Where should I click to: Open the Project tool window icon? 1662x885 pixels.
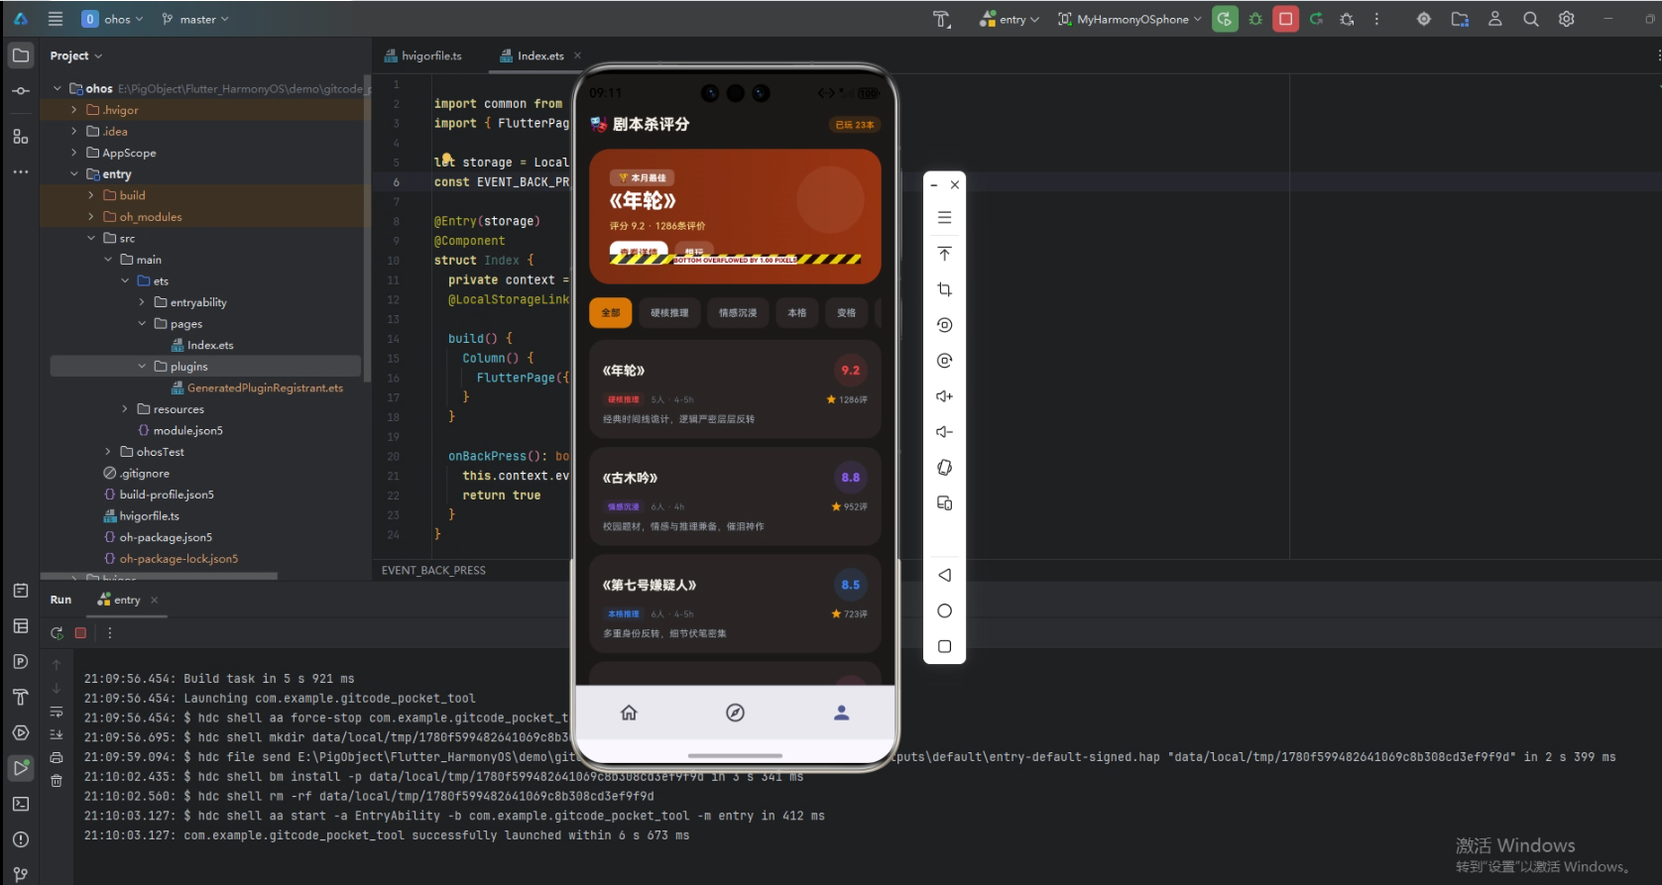click(x=21, y=55)
